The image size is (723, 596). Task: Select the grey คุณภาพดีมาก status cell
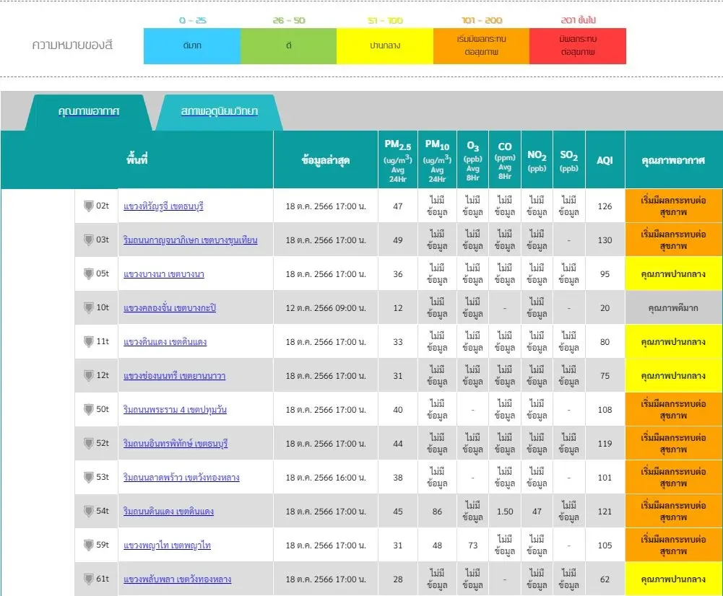[x=674, y=307]
